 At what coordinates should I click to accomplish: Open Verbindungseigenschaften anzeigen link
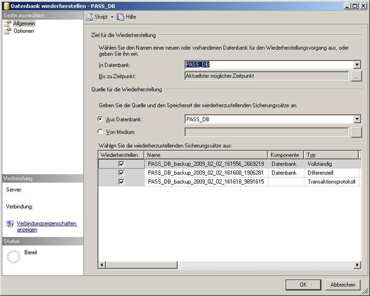46,226
